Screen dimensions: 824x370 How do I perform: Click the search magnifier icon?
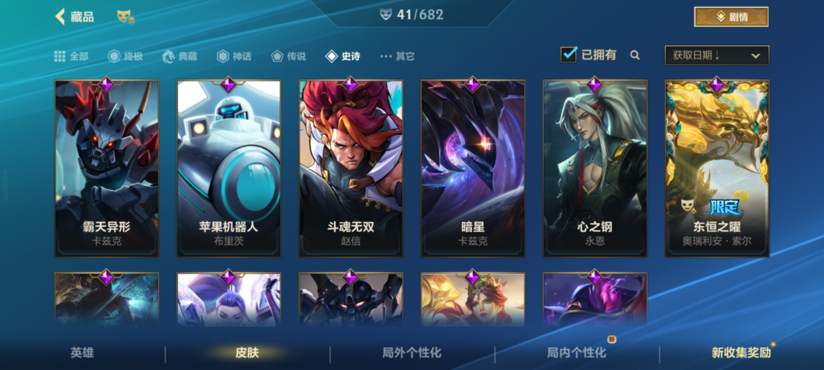pos(635,55)
